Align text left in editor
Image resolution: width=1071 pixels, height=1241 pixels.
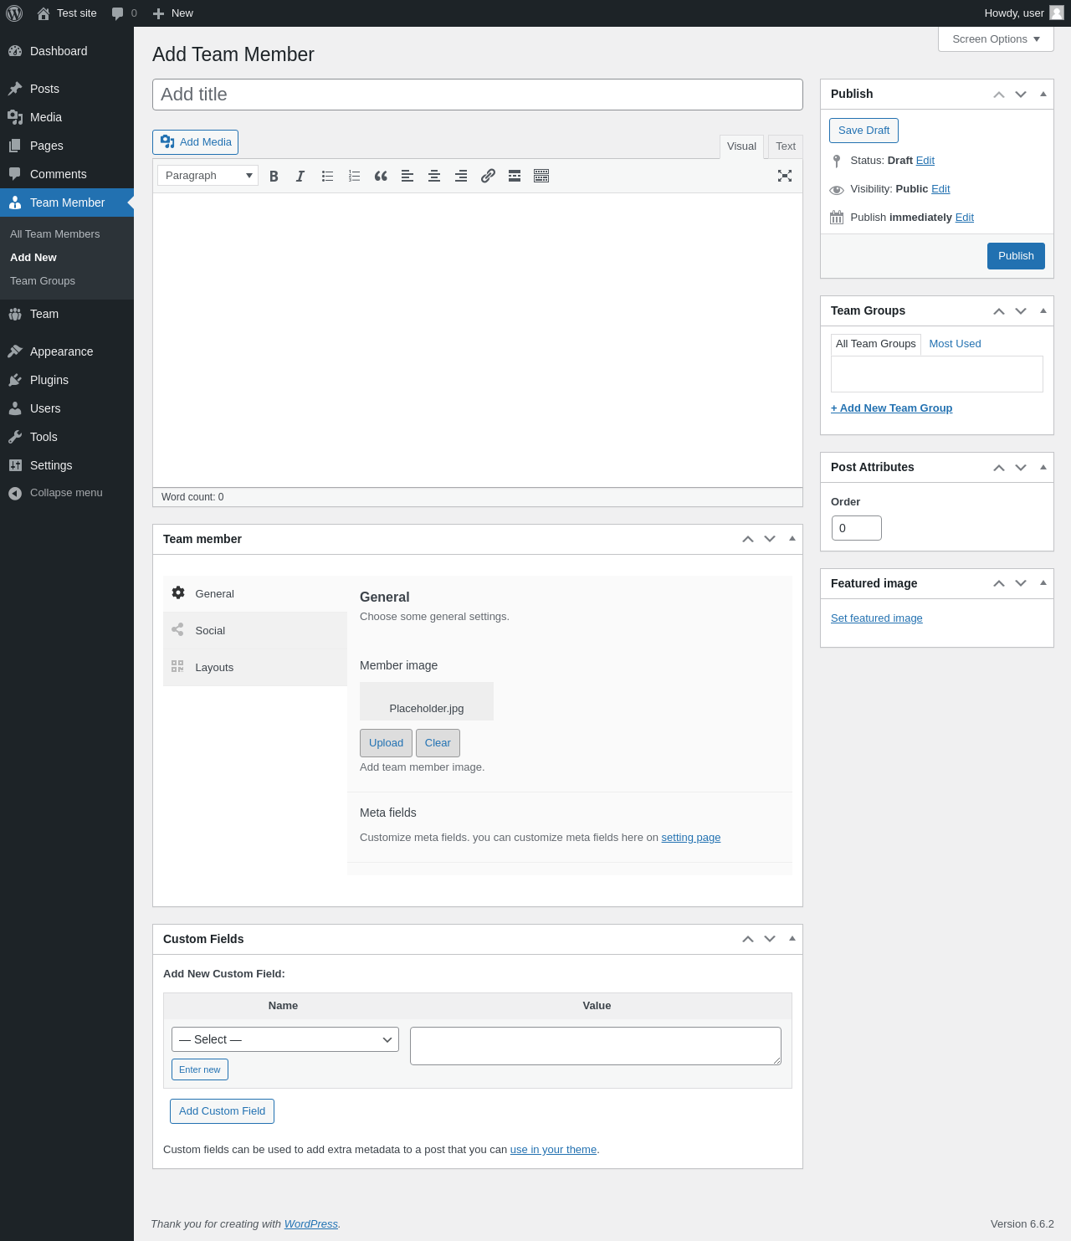point(407,176)
